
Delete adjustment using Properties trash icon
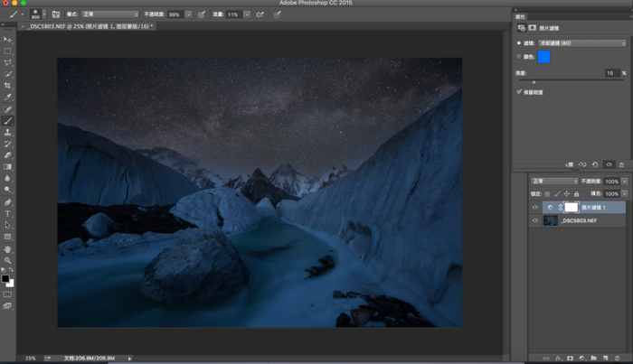(620, 164)
